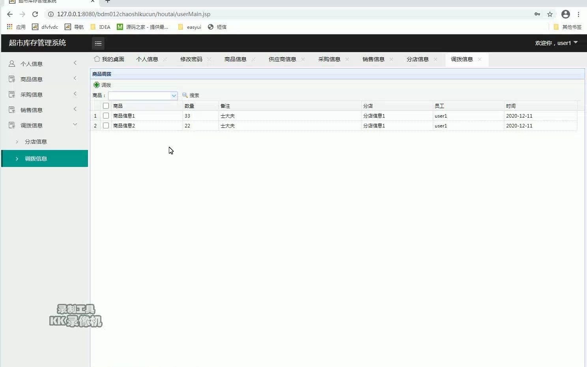Select the quantity cell 33
587x367 pixels.
(201, 116)
